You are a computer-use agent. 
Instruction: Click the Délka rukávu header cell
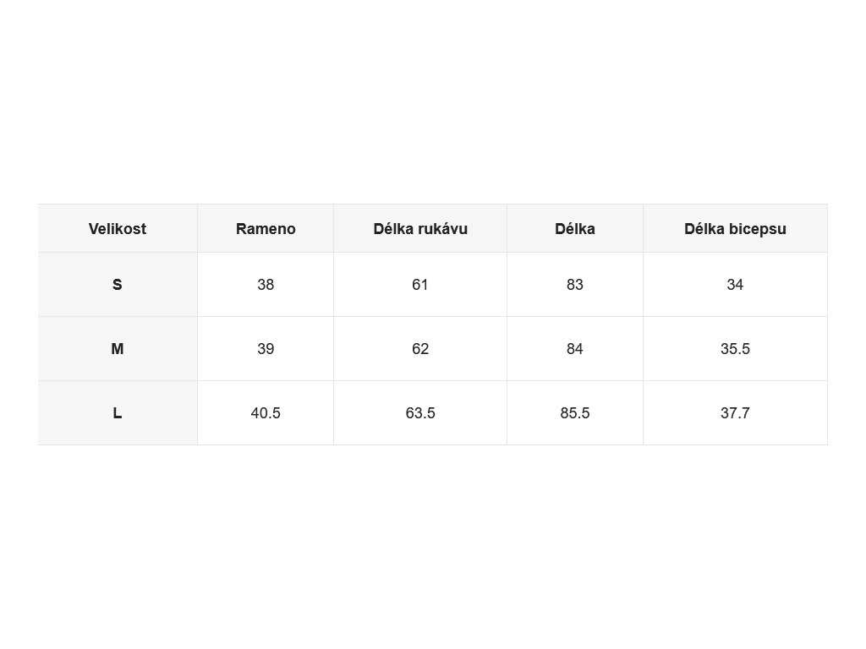click(x=420, y=228)
